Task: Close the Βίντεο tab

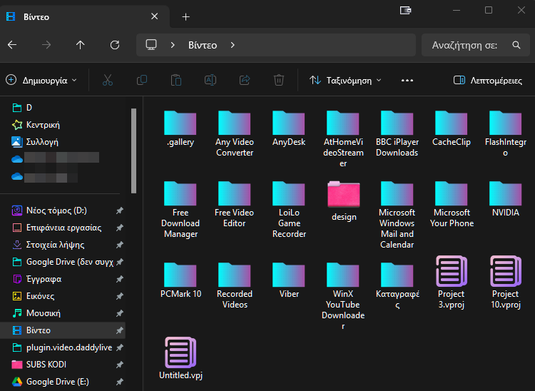Action: coord(154,16)
